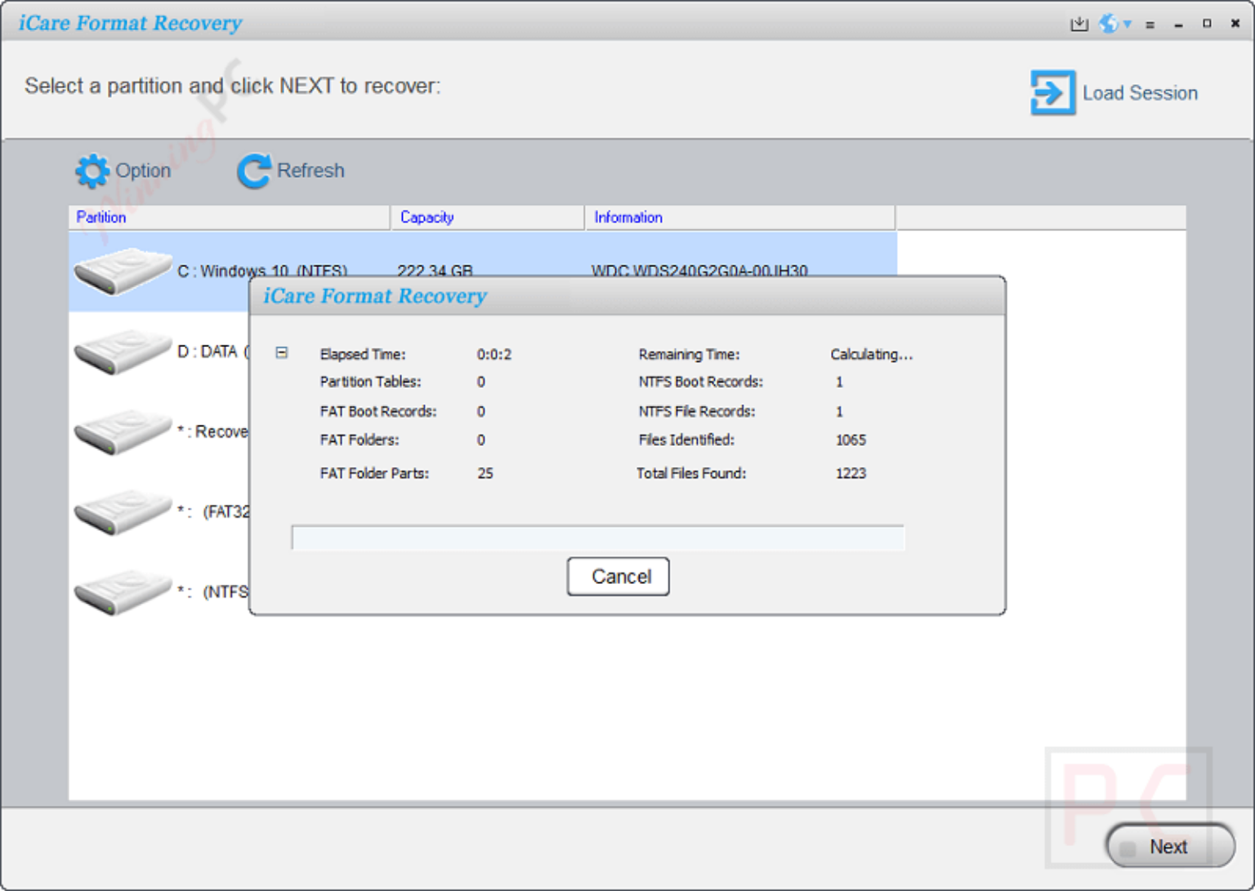Screen dimensions: 1255x891
Task: Click the "Total Files Found:" label
Action: coord(691,473)
